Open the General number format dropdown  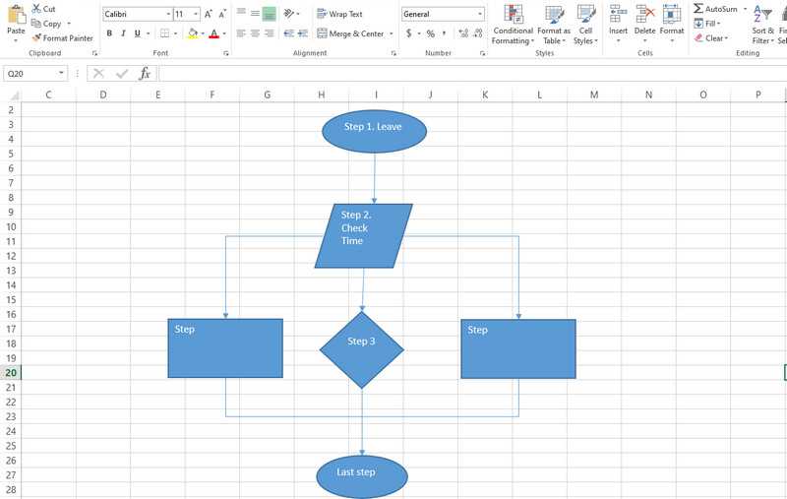(x=480, y=14)
